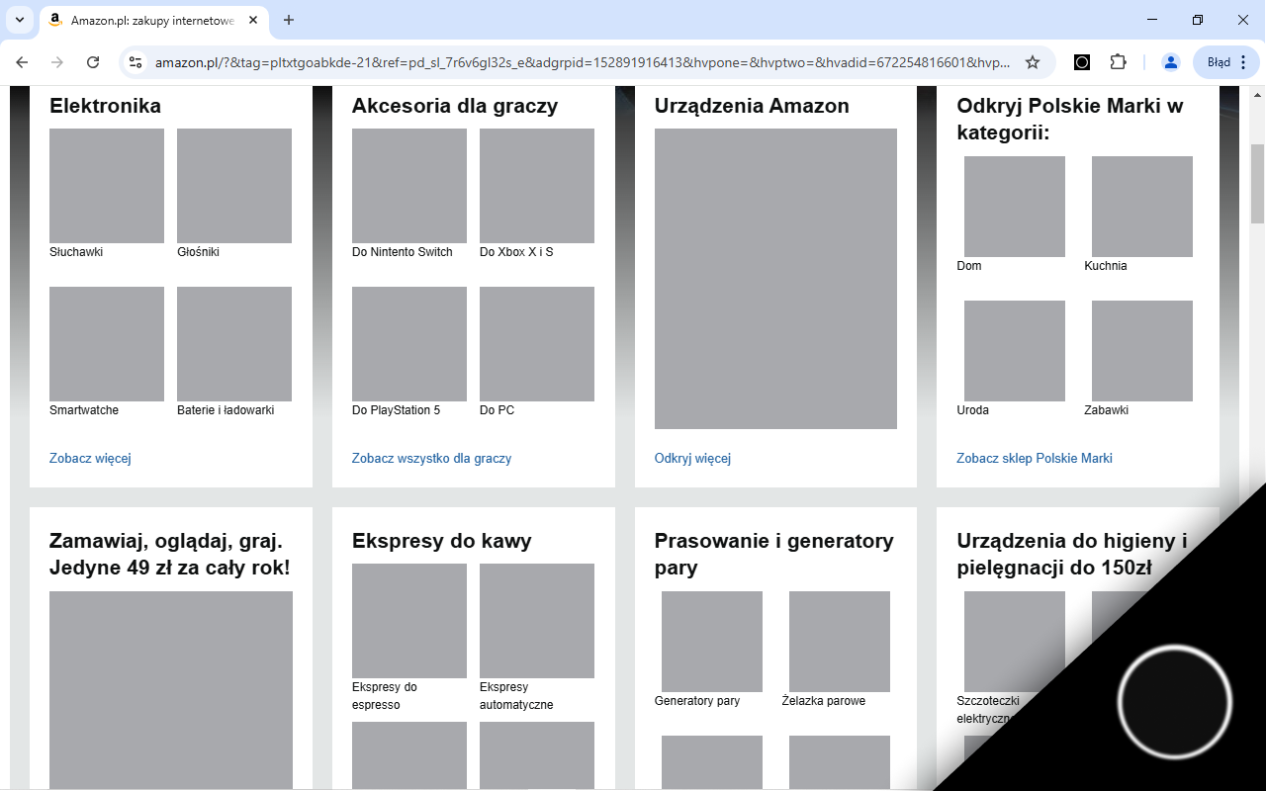
Task: Open a new browser tab
Action: click(x=289, y=20)
